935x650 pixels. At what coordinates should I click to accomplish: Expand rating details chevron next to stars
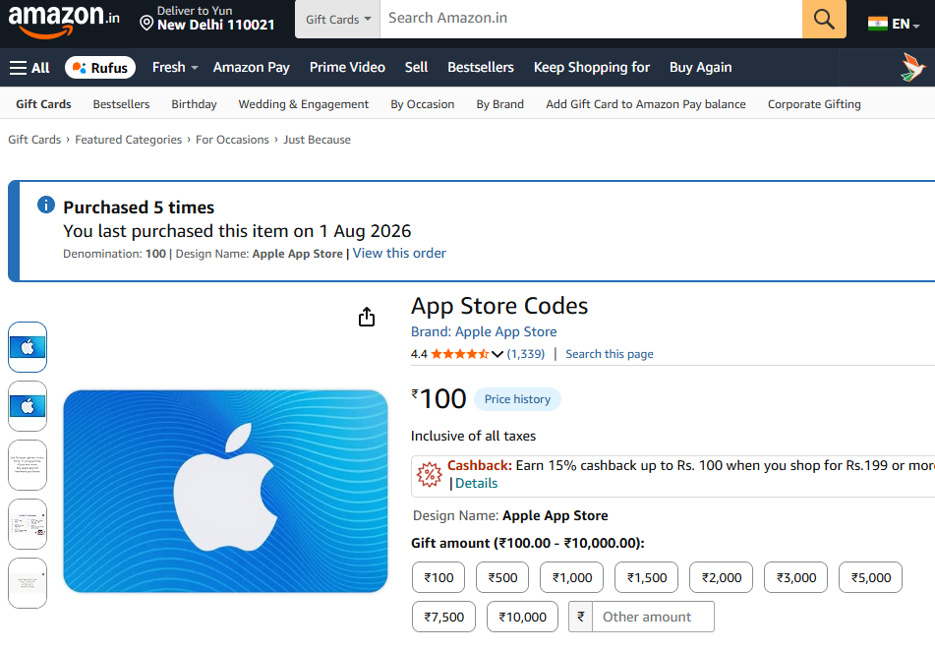[x=497, y=354]
